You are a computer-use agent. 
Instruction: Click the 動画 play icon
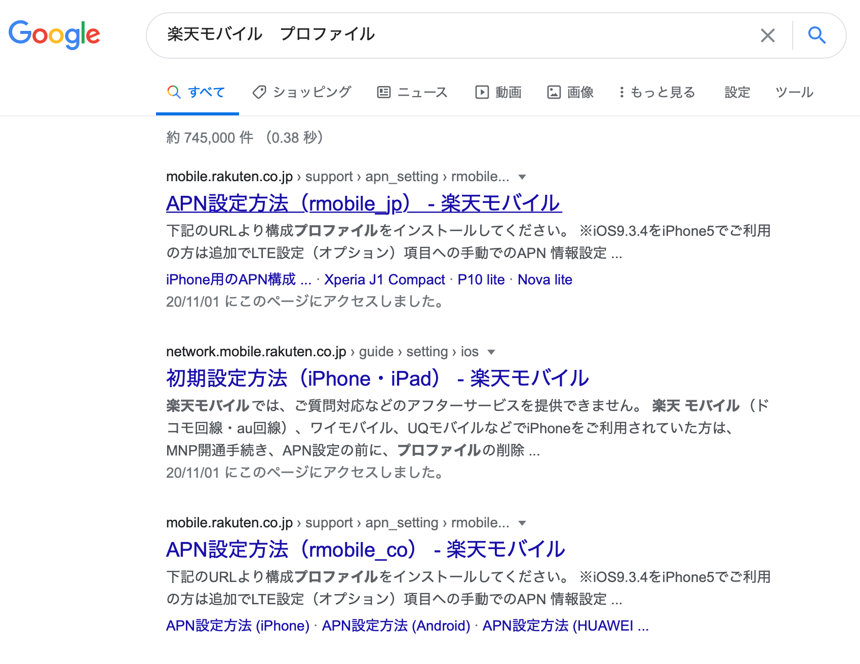(x=482, y=92)
